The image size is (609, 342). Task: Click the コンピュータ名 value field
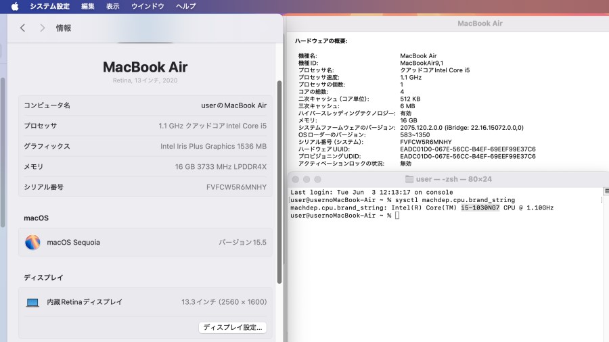234,105
